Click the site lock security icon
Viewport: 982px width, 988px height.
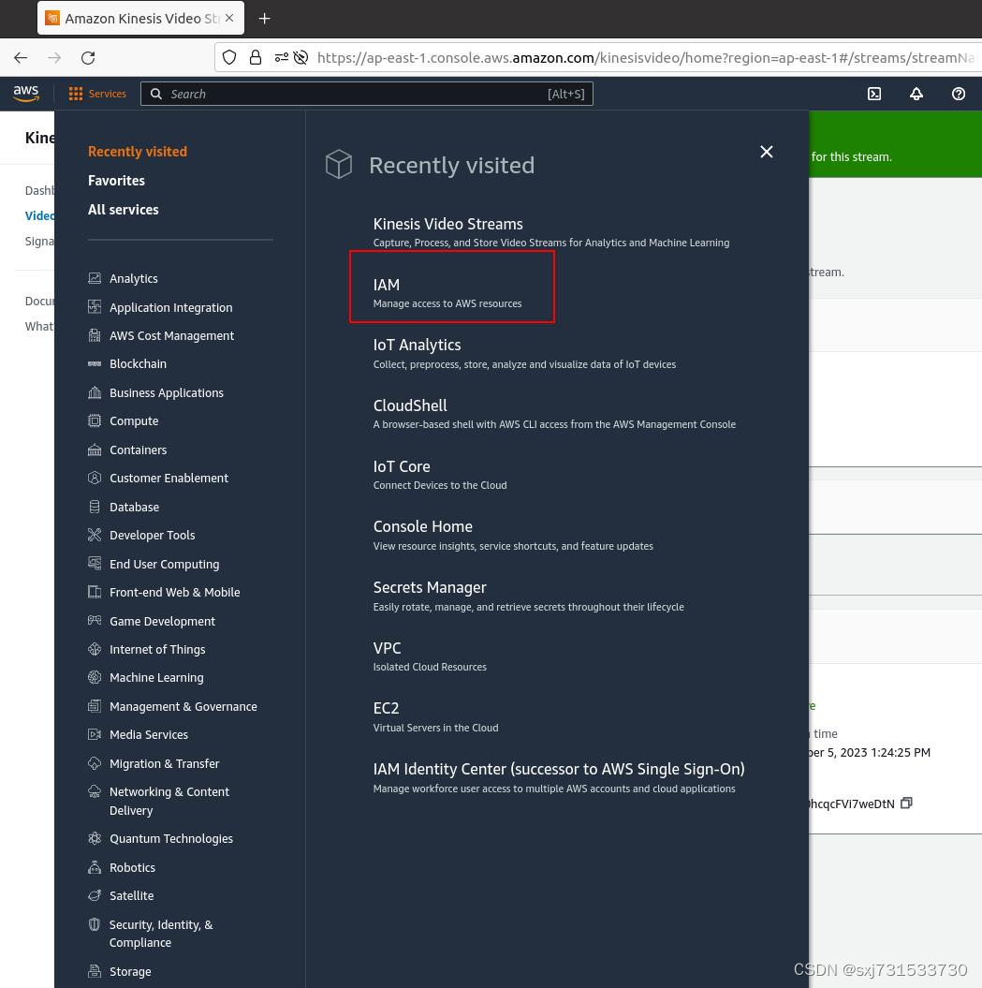256,58
